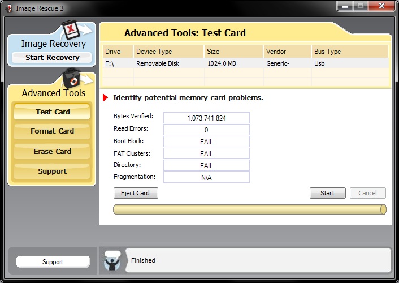
Task: Open Support in the Advanced Tools panel
Action: click(x=52, y=171)
